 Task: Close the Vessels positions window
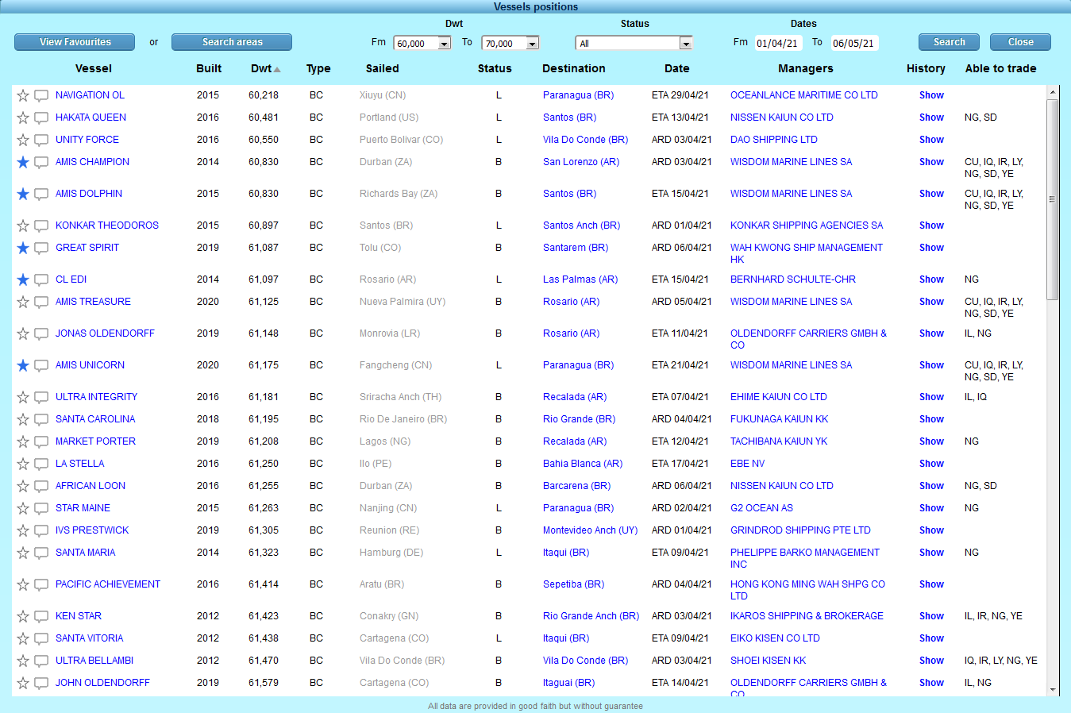1020,42
